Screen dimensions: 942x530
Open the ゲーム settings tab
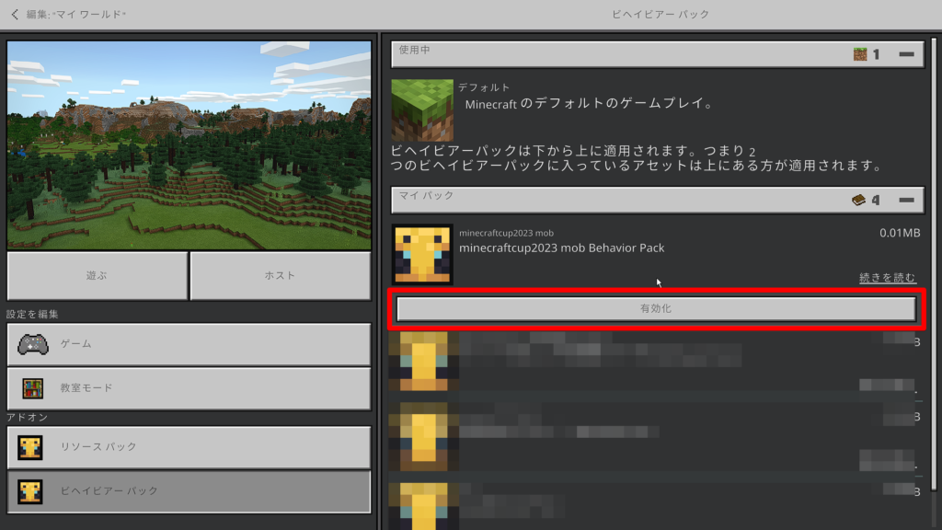189,344
